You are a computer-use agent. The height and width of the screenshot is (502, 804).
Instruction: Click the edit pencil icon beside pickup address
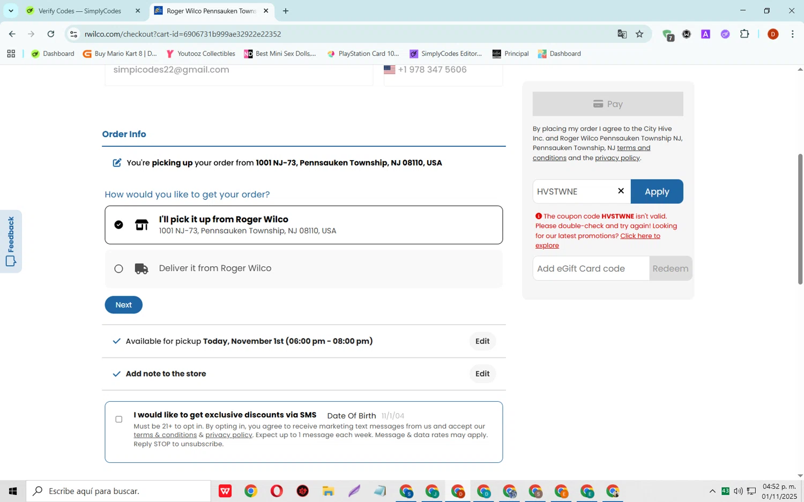[117, 162]
